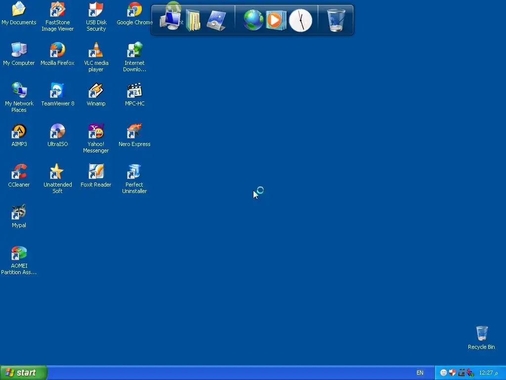Select the Unattended Soft star icon

pos(57,172)
